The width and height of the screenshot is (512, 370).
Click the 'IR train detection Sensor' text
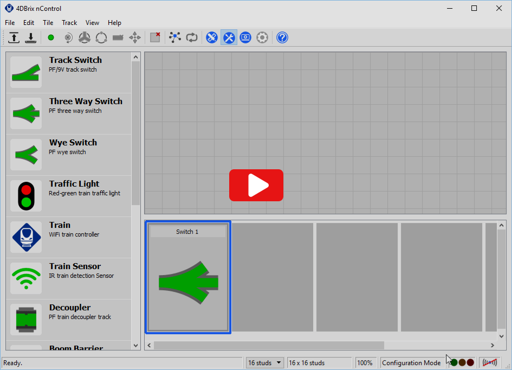[81, 276]
